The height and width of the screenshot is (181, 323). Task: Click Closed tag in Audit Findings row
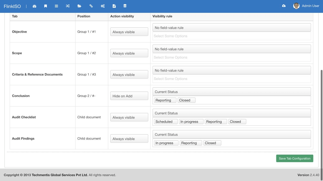[212, 143]
